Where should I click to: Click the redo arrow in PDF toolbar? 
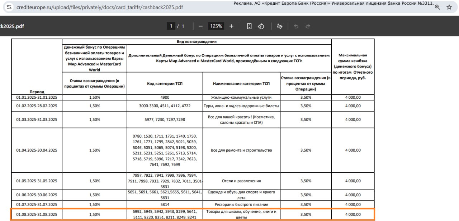point(308,26)
